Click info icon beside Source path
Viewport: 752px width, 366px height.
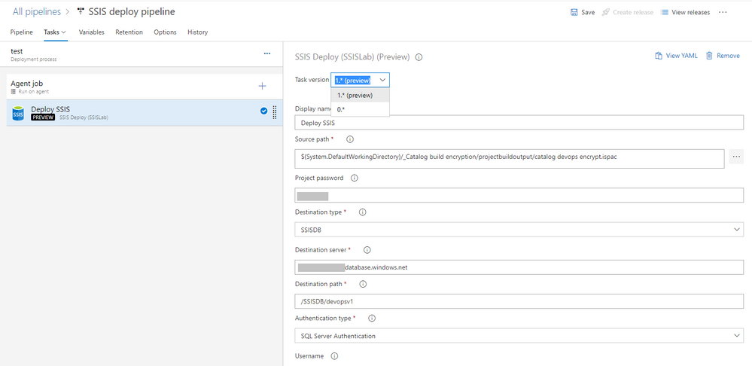(349, 139)
